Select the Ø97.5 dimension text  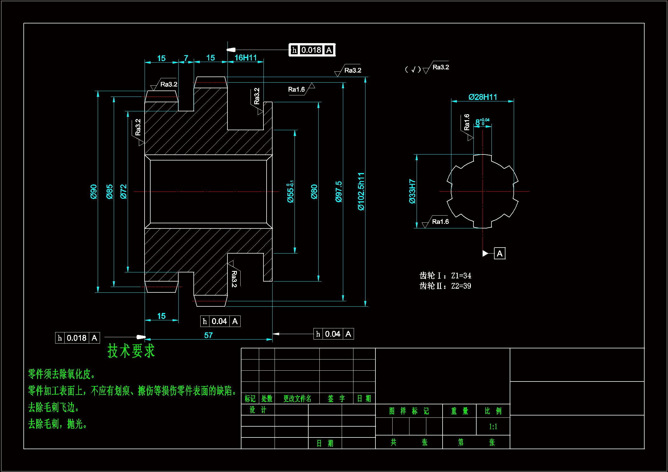point(338,191)
